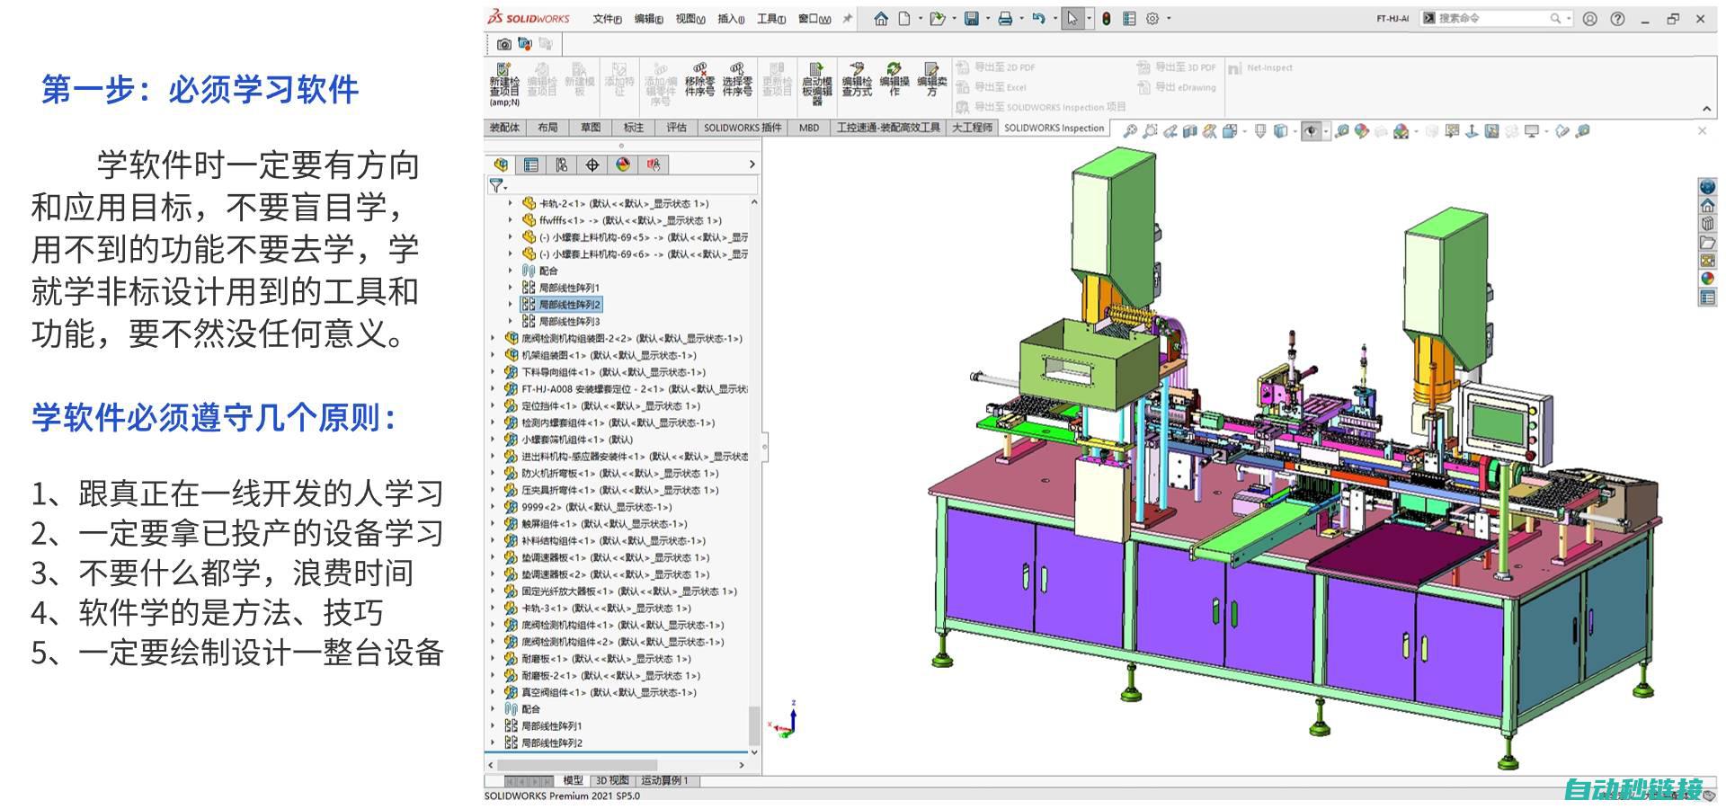Expand the manager tabs chevron arrow
The width and height of the screenshot is (1726, 809).
[x=752, y=164]
